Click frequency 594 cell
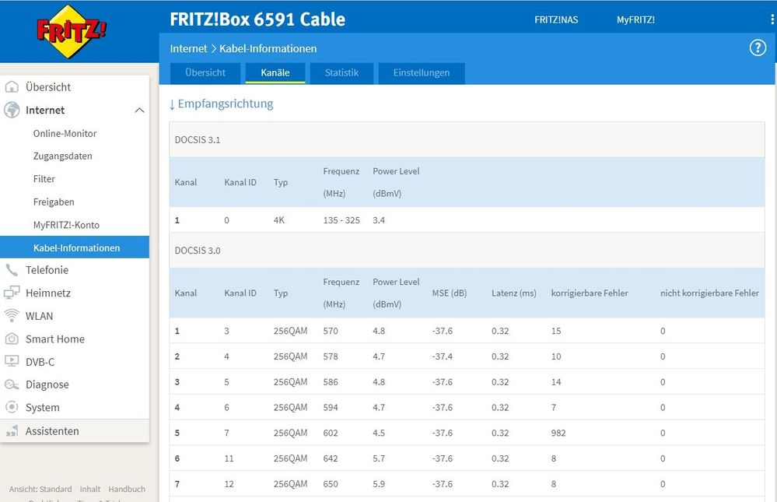This screenshot has width=777, height=502. point(331,407)
